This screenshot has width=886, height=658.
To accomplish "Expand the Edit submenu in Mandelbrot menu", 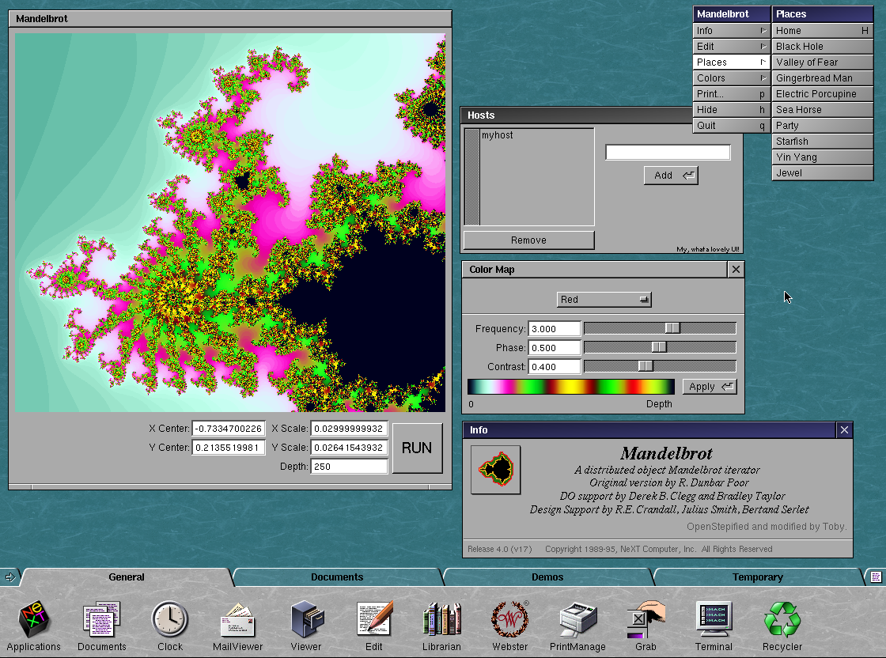I will 731,47.
